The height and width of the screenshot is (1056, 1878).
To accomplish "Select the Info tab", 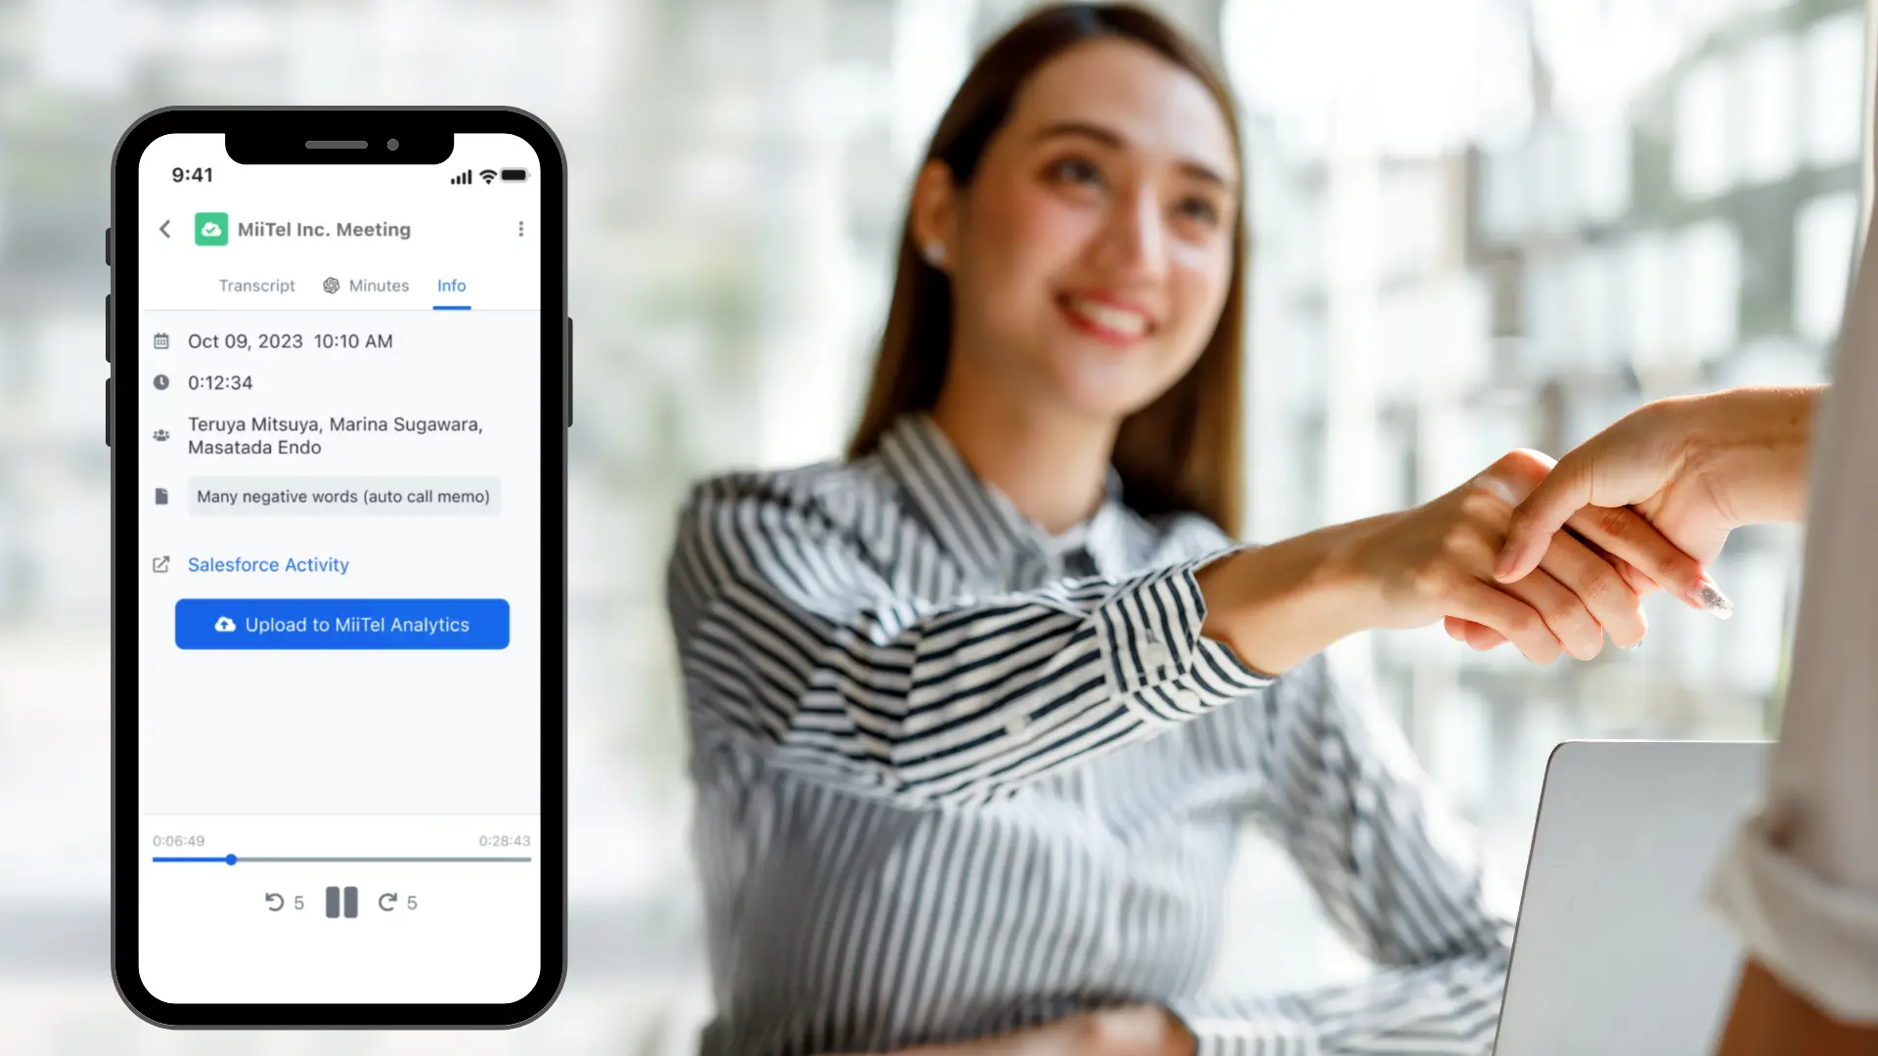I will point(452,285).
